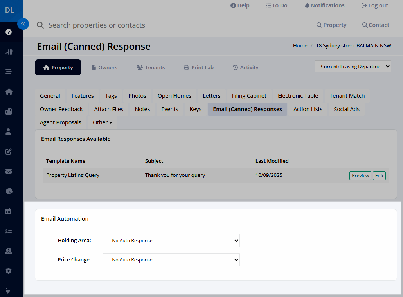Open the dashboard gauge icon in sidebar
The width and height of the screenshot is (403, 297).
point(9,32)
